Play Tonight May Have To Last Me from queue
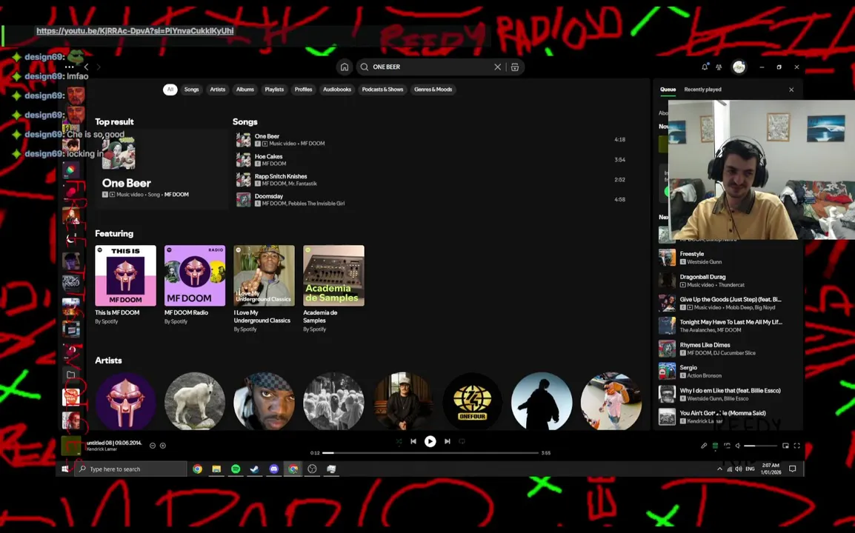The image size is (855, 533). click(728, 326)
